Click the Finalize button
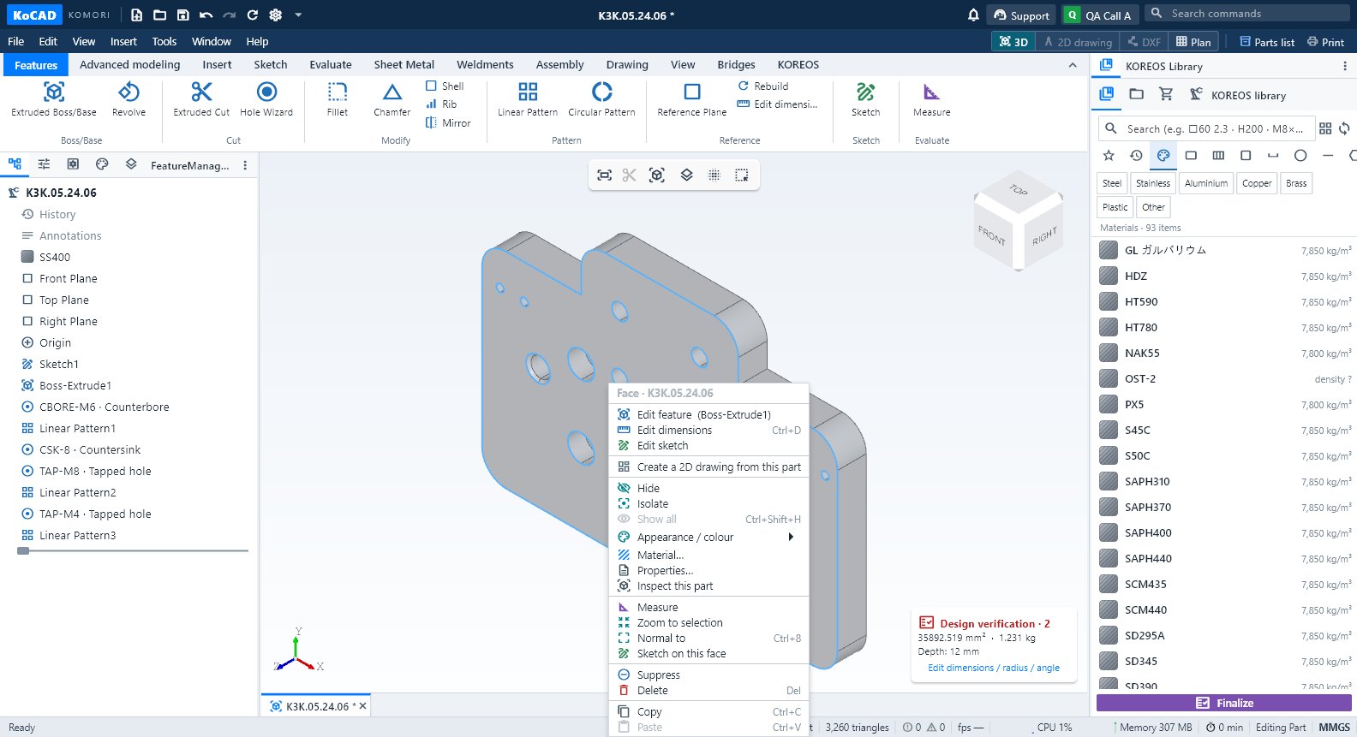Screen dimensions: 1357x737 pos(1224,703)
